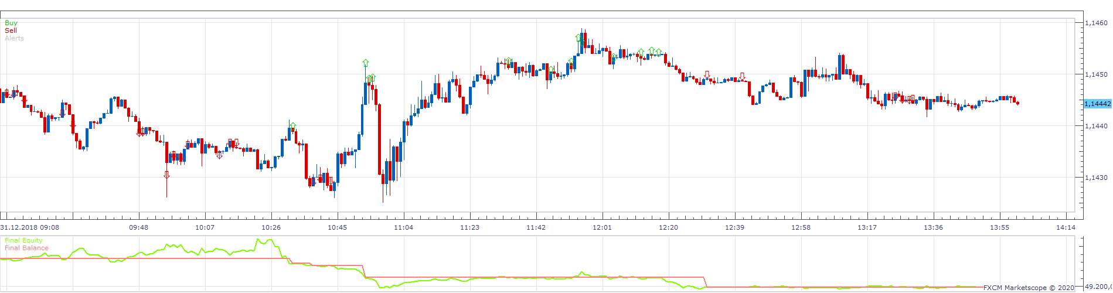Click the 11:04 time axis label

click(404, 227)
